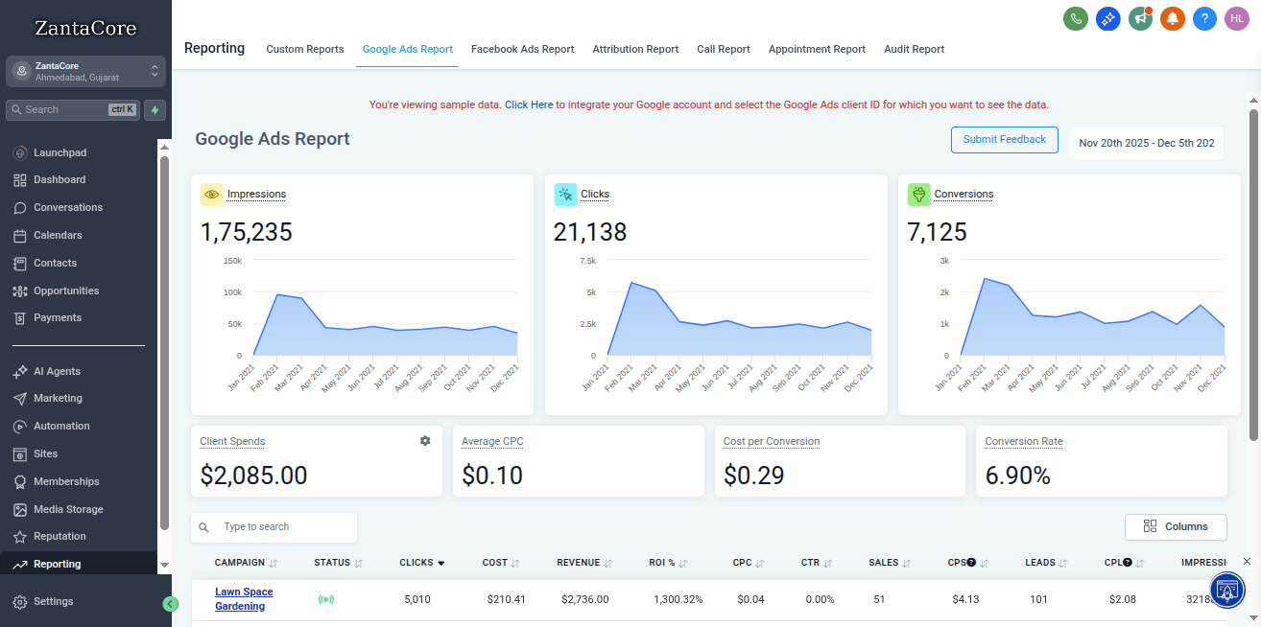
Task: Open the ZantaCore location switcher dropdown
Action: click(x=154, y=70)
